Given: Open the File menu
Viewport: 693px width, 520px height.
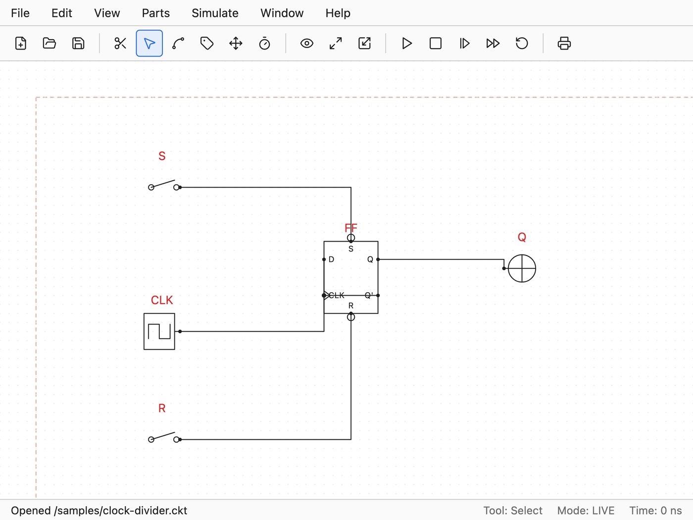Looking at the screenshot, I should pyautogui.click(x=20, y=13).
